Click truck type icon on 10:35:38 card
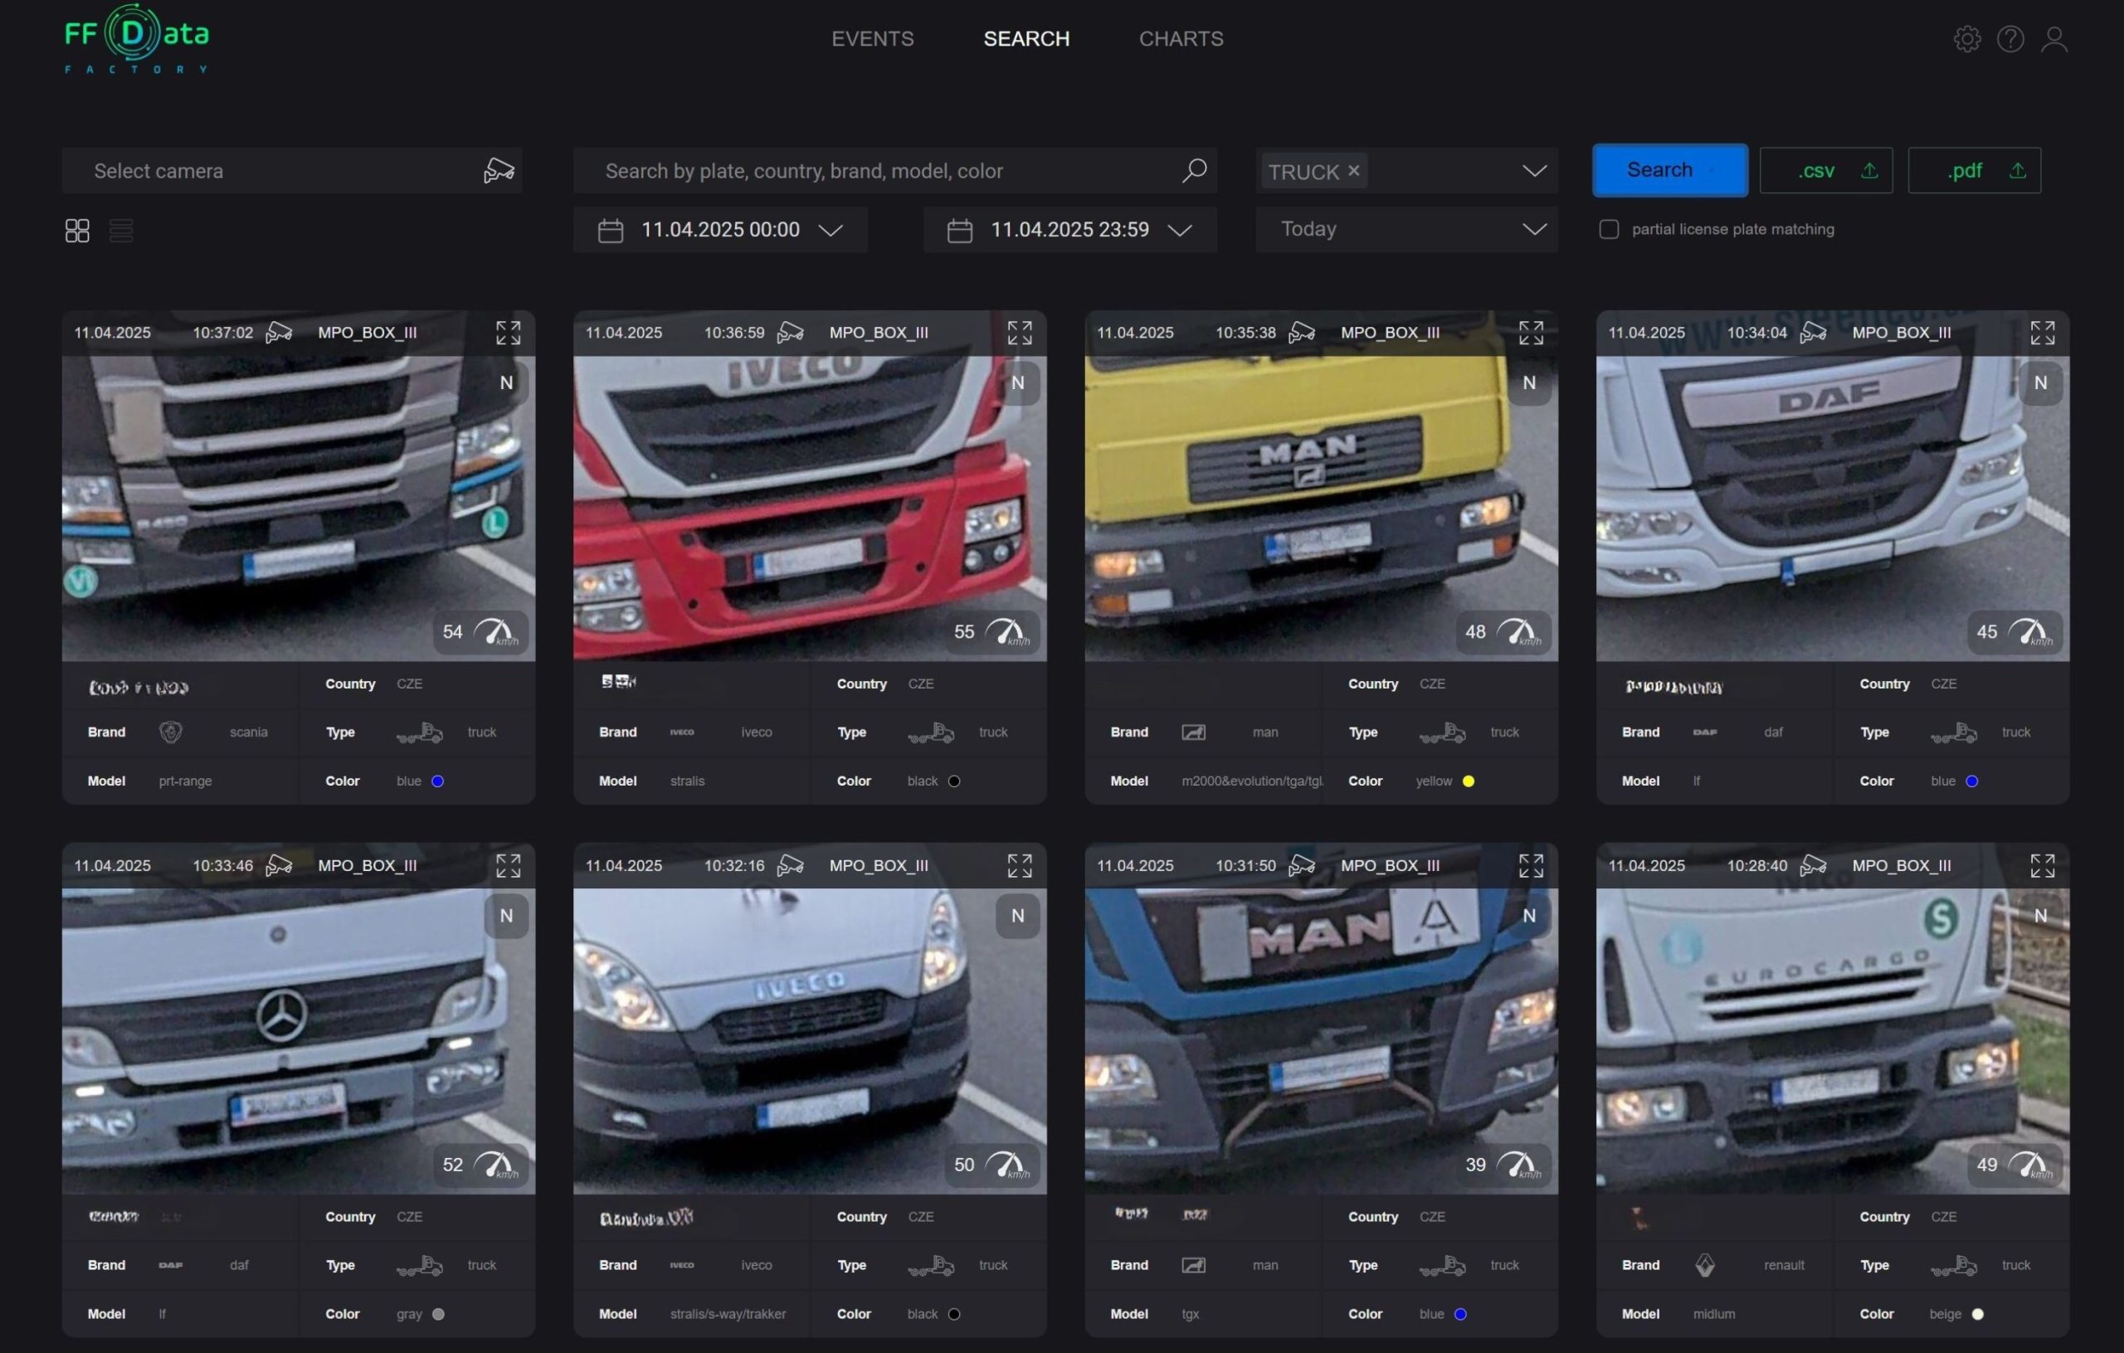 tap(1442, 732)
